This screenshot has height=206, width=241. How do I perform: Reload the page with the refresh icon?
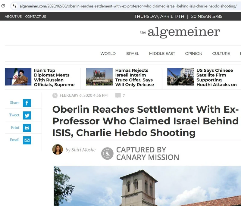click(x=3, y=6)
